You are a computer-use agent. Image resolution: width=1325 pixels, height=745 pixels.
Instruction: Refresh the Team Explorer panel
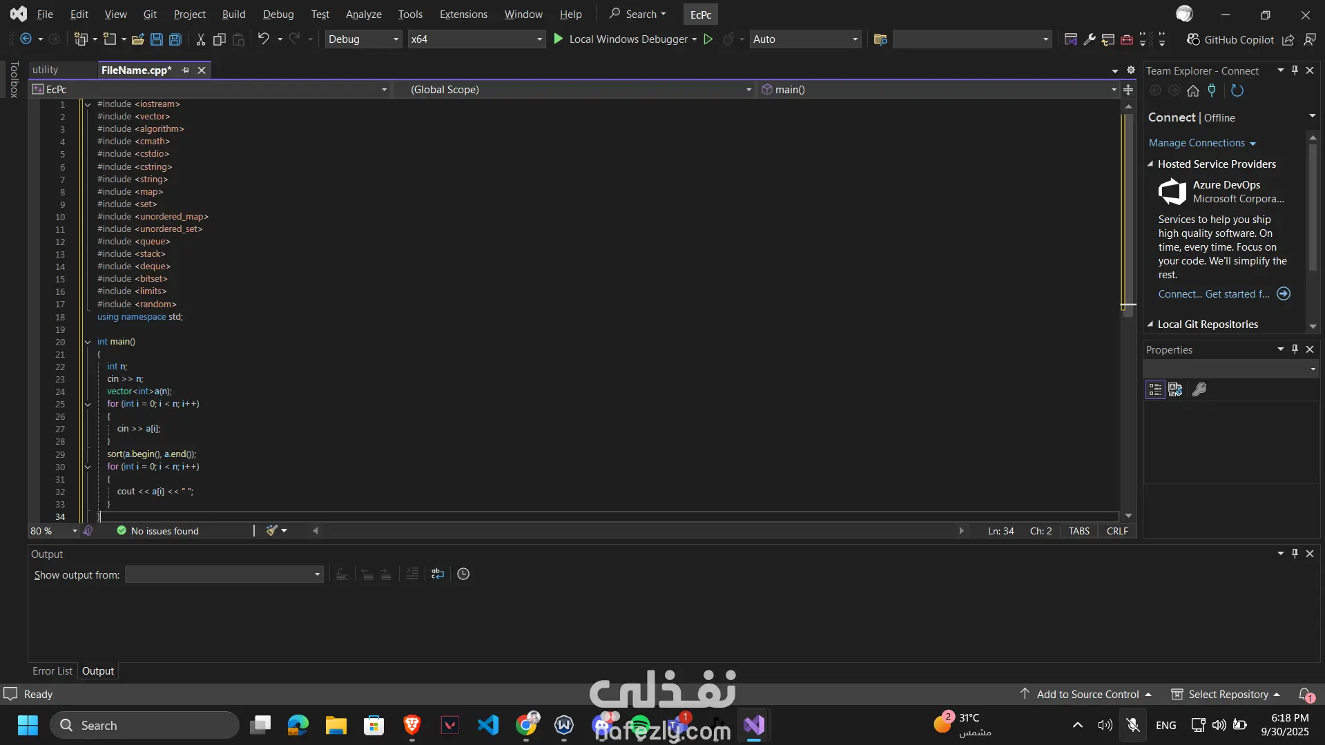point(1237,90)
